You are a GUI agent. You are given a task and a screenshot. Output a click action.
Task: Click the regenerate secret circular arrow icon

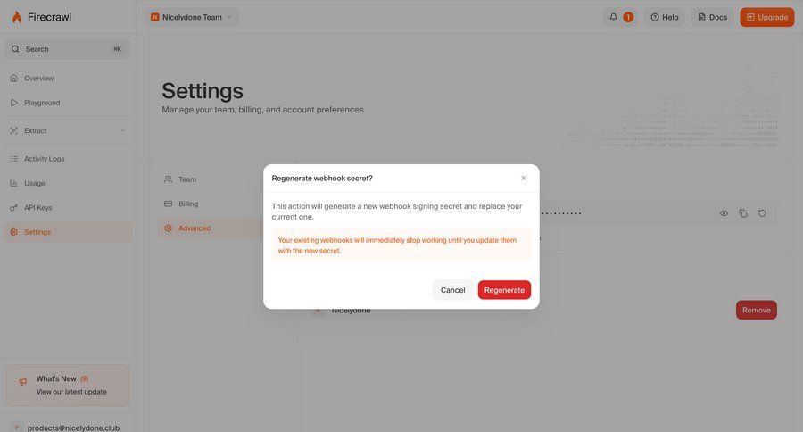pyautogui.click(x=762, y=213)
